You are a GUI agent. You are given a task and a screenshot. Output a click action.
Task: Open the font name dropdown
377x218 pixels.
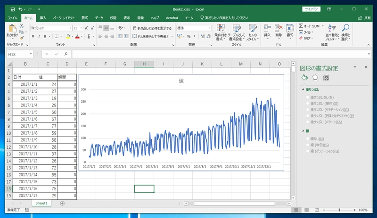pos(70,28)
